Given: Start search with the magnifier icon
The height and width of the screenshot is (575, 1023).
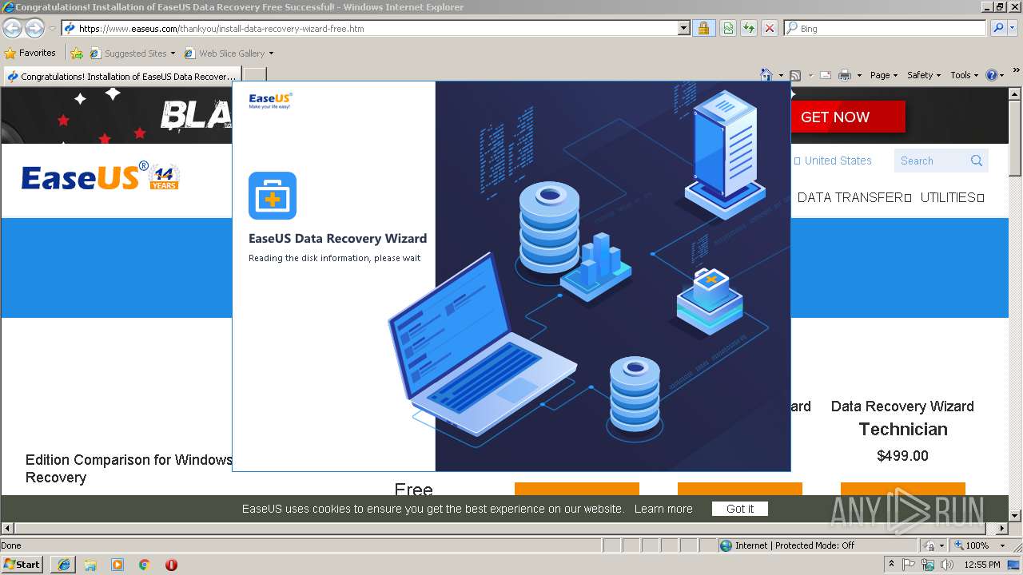Looking at the screenshot, I should tap(997, 28).
